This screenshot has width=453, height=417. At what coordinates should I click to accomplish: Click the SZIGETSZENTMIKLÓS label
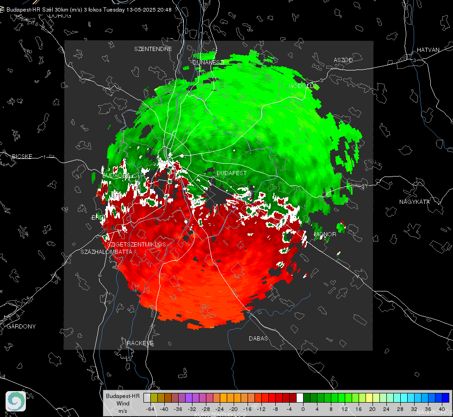tap(137, 244)
